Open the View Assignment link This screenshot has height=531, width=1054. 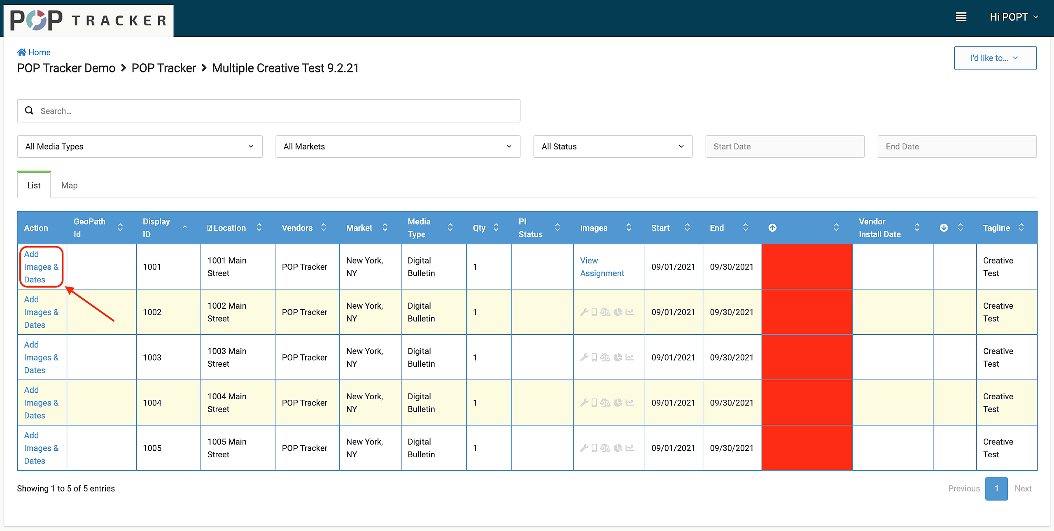602,267
